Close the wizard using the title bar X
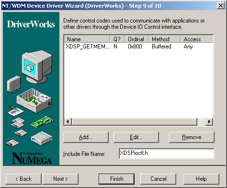The width and height of the screenshot is (227, 188). pos(221,6)
